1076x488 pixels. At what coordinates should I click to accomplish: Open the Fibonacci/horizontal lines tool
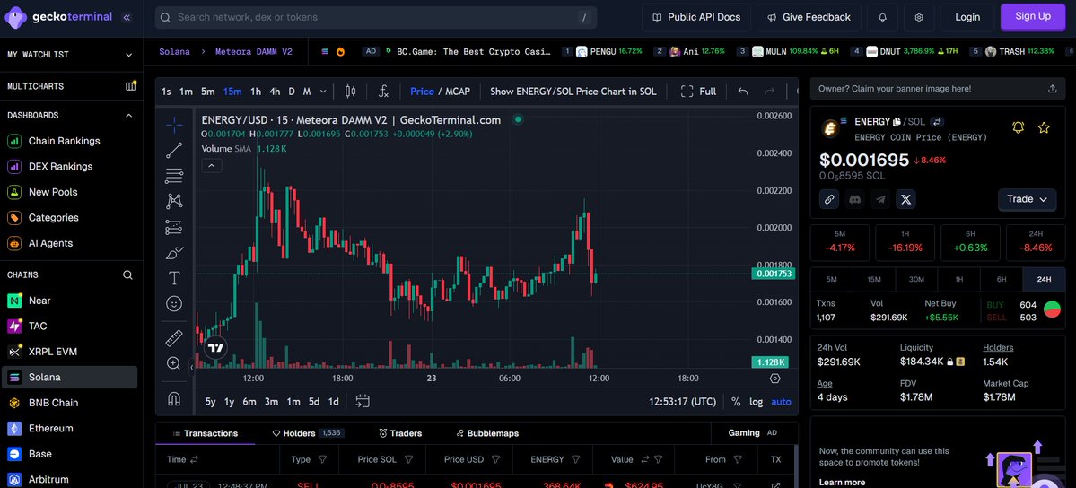pos(174,176)
